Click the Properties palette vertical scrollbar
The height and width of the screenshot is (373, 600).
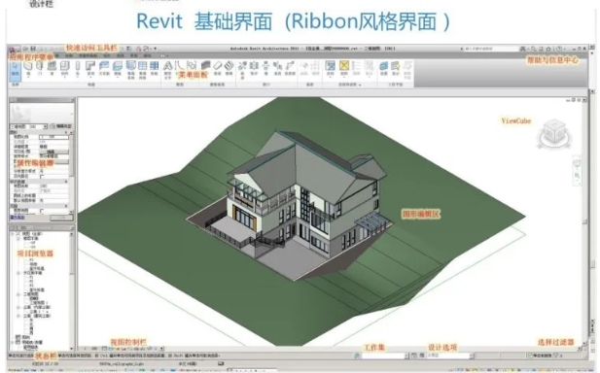click(x=72, y=172)
